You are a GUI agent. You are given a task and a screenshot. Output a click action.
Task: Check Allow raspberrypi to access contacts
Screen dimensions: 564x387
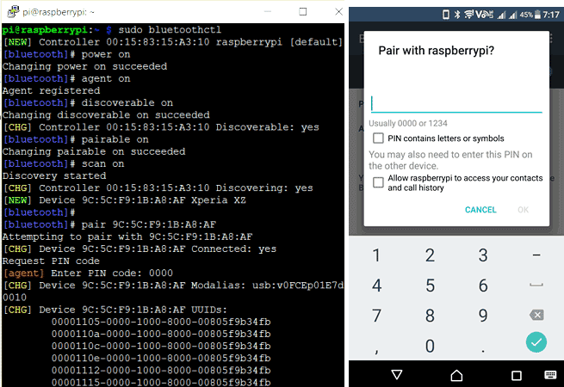tap(378, 182)
